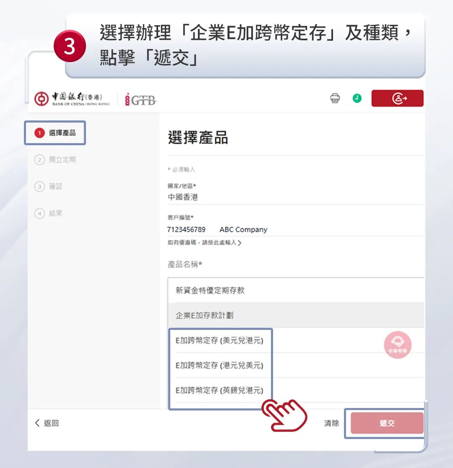Click the 遞交 submit button
The width and height of the screenshot is (453, 468).
coord(387,423)
